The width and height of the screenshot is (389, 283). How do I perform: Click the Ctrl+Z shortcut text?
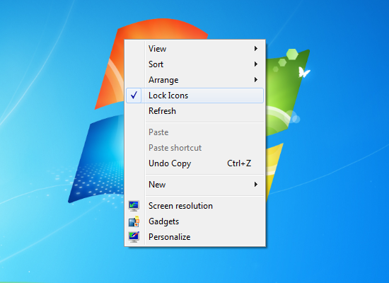tap(239, 163)
